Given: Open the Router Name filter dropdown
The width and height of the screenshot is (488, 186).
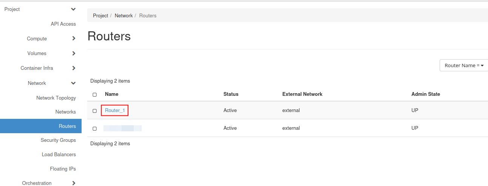Looking at the screenshot, I should pyautogui.click(x=464, y=65).
